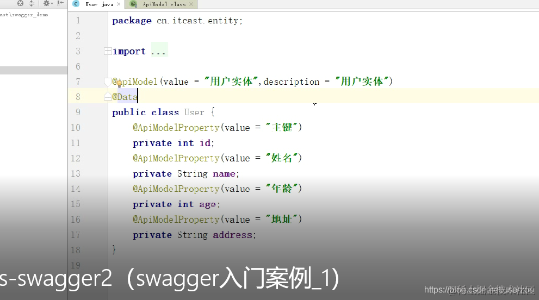Click line number 9 in gutter
The height and width of the screenshot is (300, 539).
[78, 112]
